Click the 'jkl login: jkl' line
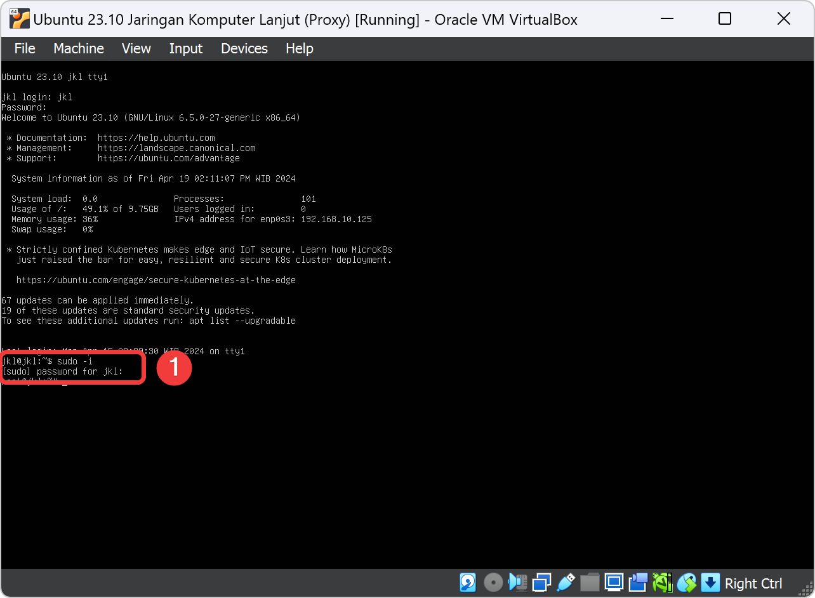The image size is (815, 598). [x=37, y=97]
